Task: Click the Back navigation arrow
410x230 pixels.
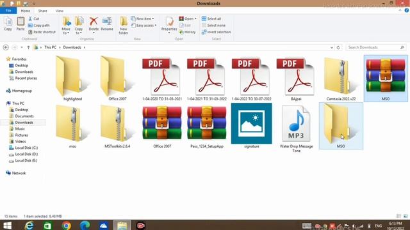Action: pyautogui.click(x=6, y=47)
